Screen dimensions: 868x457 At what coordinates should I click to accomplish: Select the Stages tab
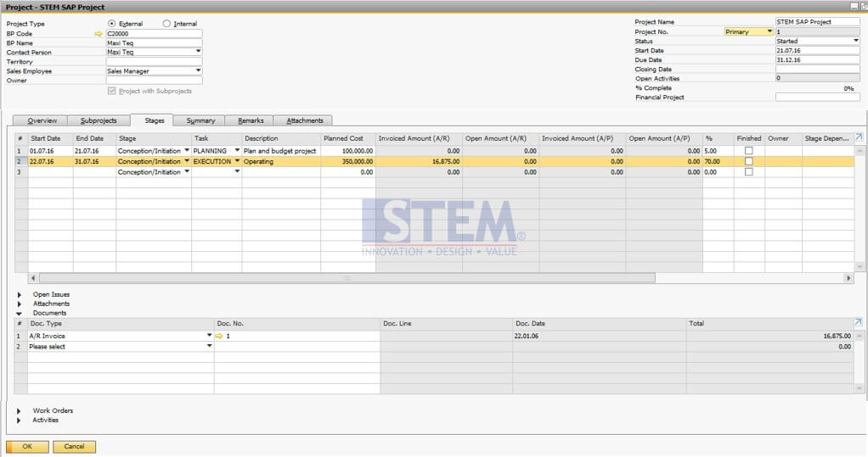[x=154, y=120]
